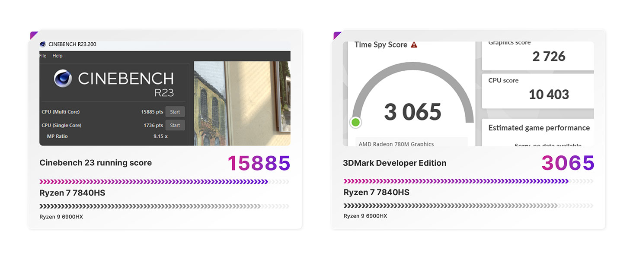Select the CPU score 10 403 panel
Image resolution: width=633 pixels, height=259 pixels.
[x=537, y=91]
